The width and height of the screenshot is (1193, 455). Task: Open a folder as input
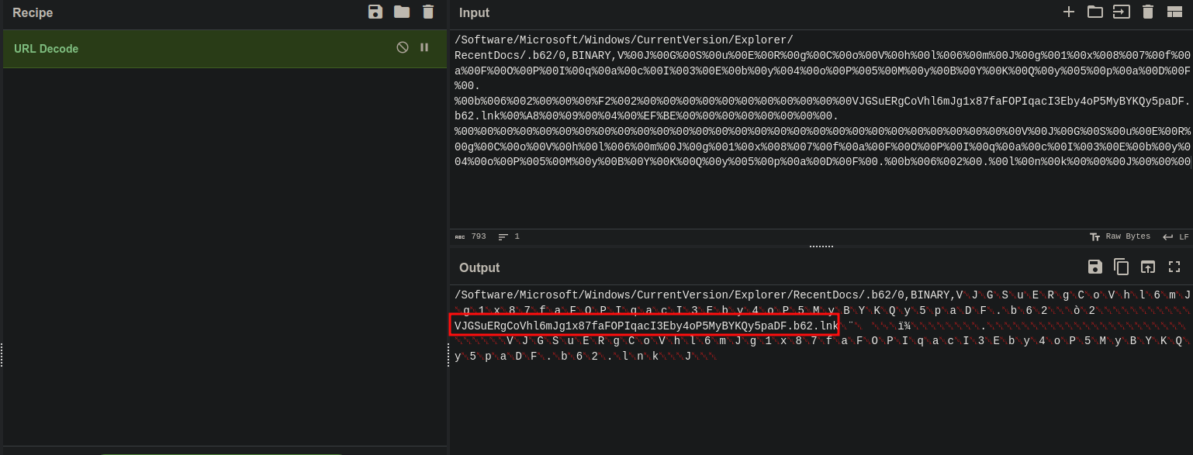(1095, 12)
